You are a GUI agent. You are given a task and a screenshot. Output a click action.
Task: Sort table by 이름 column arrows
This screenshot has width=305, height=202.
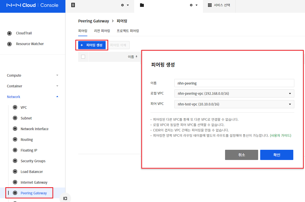[136, 57]
